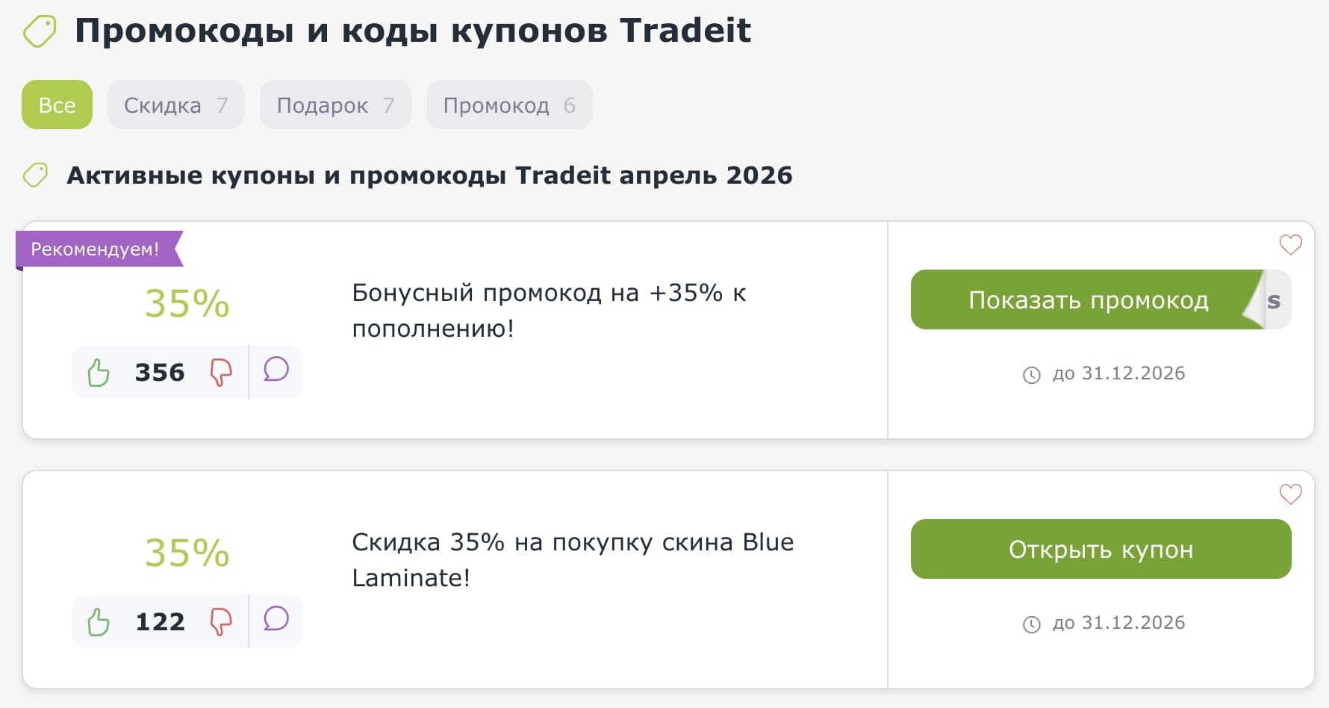
Task: Open comments for the 35% deposit bonus promo
Action: 275,371
